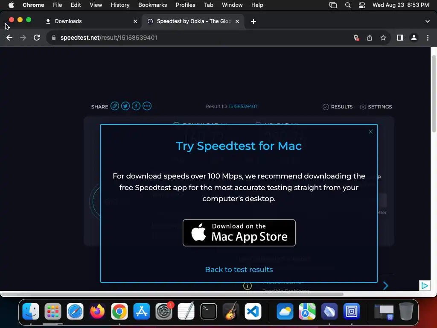Viewport: 437px width, 328px height.
Task: Reload the Speedtest page
Action: click(x=37, y=38)
